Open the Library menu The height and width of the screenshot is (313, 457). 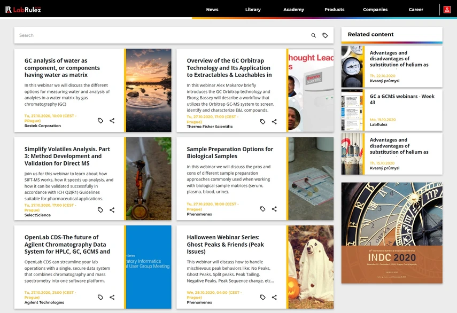253,10
